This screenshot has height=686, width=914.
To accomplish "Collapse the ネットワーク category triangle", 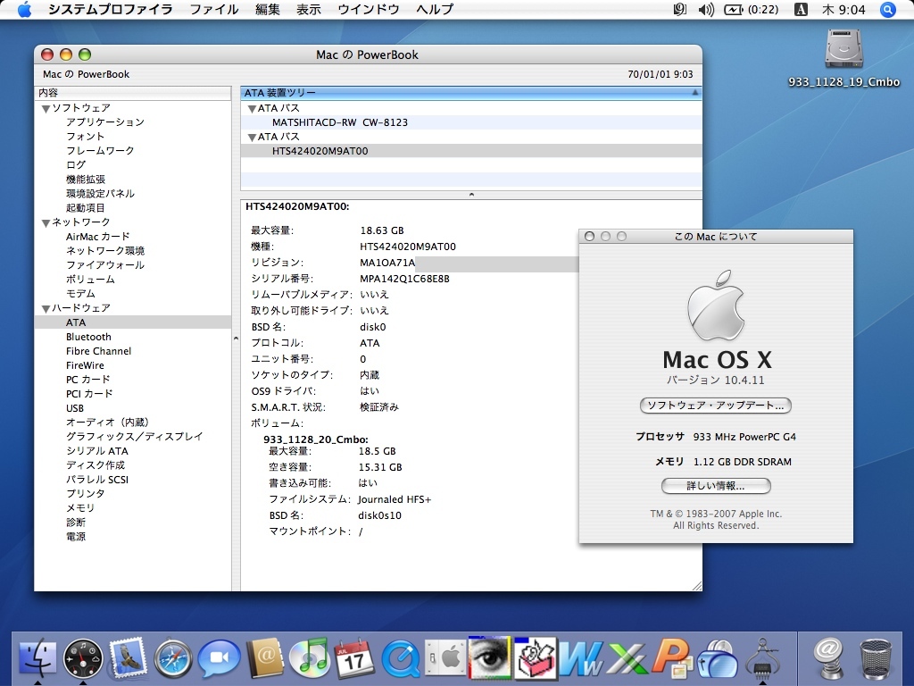I will [46, 222].
